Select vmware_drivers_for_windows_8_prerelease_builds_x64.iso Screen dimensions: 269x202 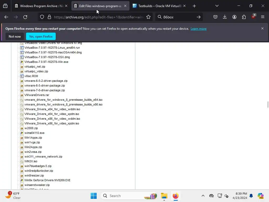pyautogui.click(x=63, y=100)
